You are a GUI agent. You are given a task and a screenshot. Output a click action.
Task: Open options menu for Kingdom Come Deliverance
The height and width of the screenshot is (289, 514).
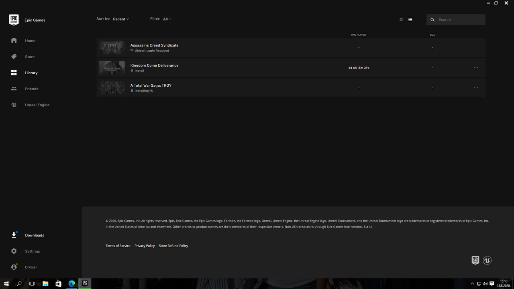tap(476, 68)
